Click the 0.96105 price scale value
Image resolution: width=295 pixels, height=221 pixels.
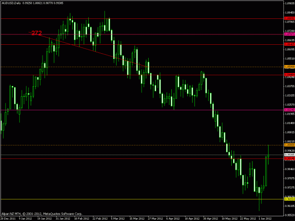point(290,206)
